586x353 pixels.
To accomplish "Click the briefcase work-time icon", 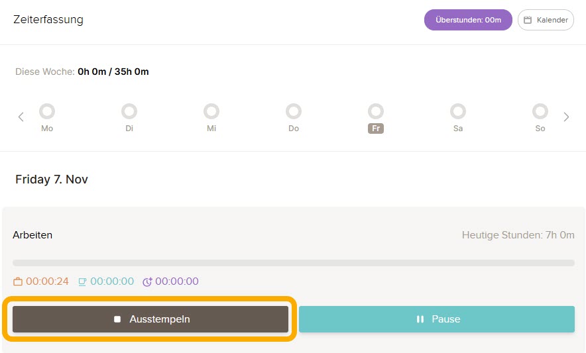I will click(x=18, y=281).
